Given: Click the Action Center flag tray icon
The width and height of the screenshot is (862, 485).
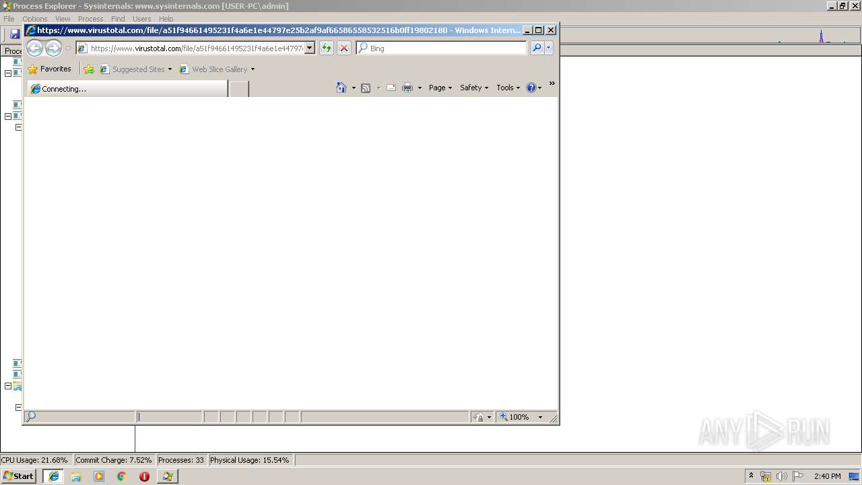Looking at the screenshot, I should (799, 476).
